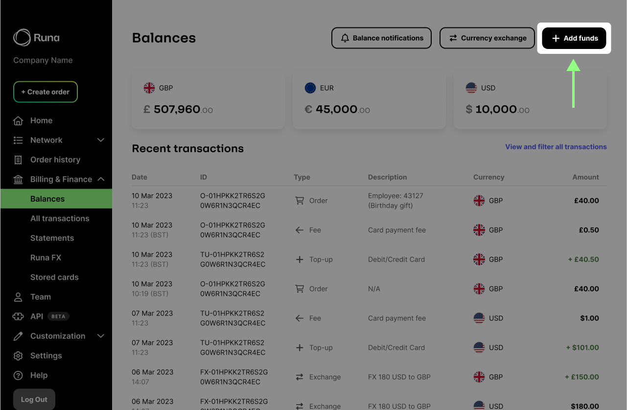Screen dimensions: 627x410
Task: Click the £0.50 fee amount
Action: point(589,230)
